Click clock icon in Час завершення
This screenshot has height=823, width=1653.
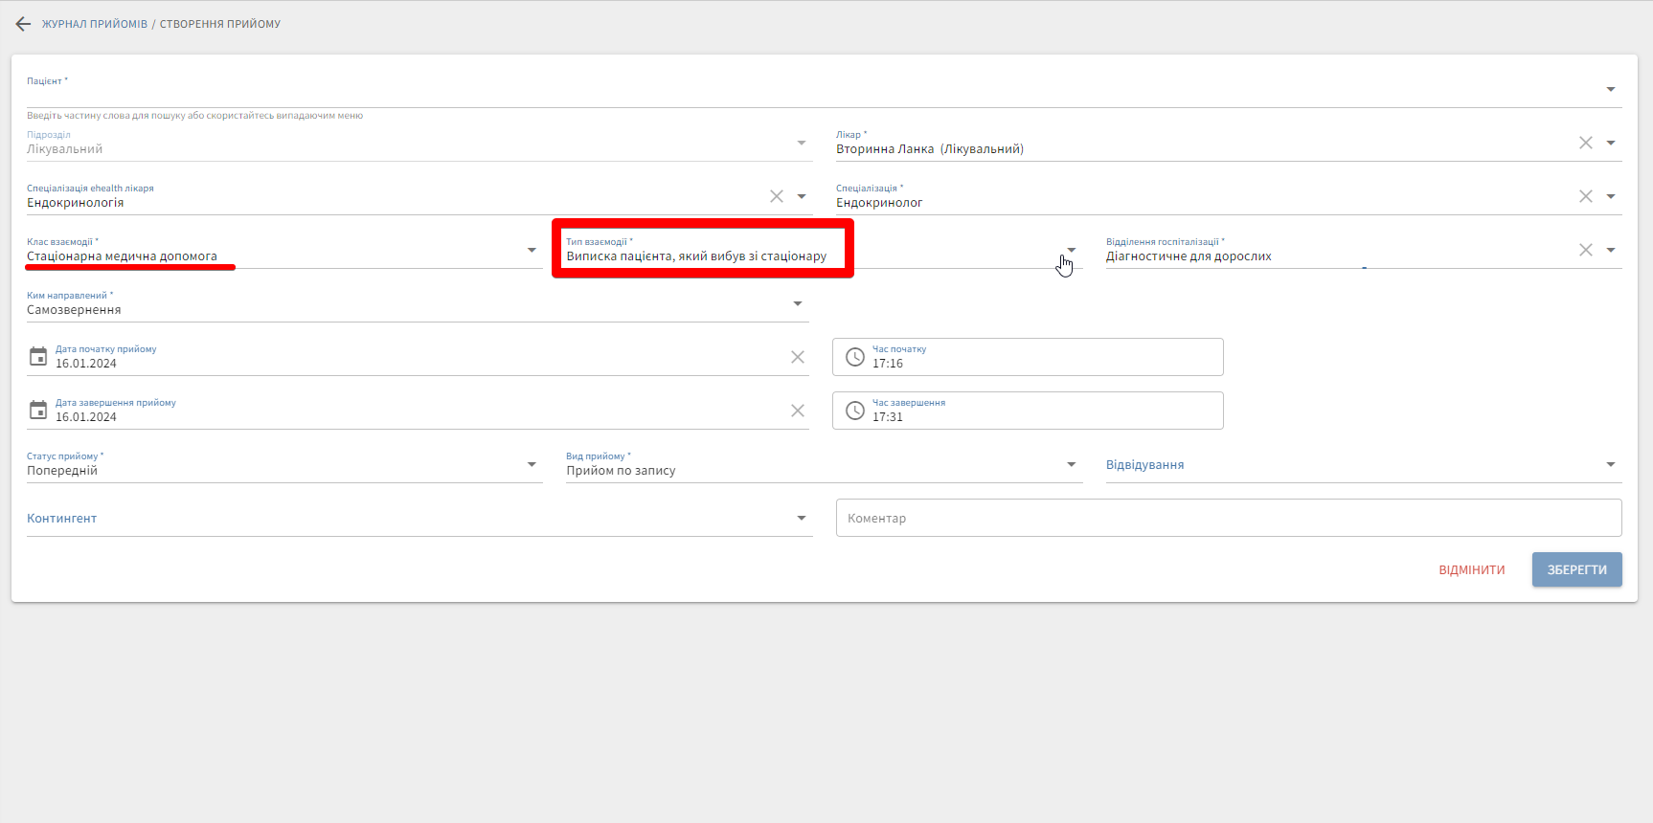pos(855,411)
